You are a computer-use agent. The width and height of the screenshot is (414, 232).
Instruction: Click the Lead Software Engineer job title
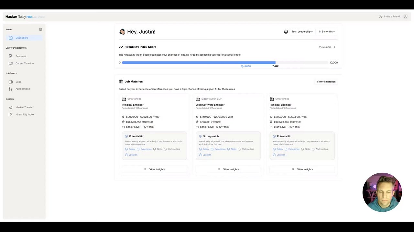point(210,105)
